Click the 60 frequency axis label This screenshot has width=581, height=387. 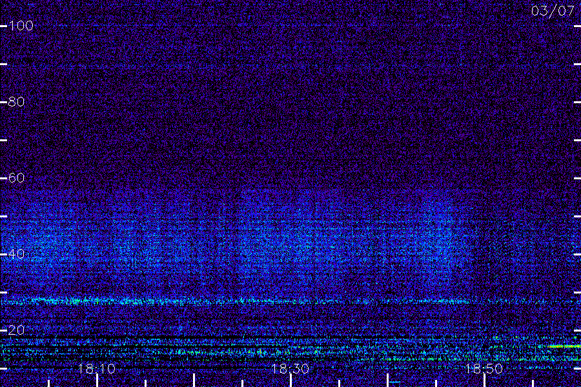coord(16,178)
